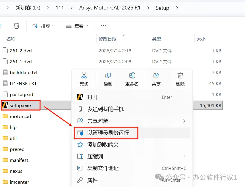245x187 pixels.
Task: Click the Rename icon in context menu
Action: 132,75
